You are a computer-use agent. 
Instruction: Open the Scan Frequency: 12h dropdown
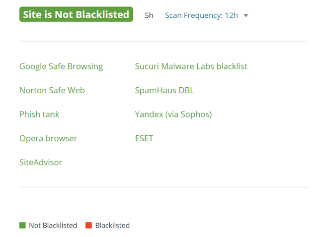[x=201, y=15]
